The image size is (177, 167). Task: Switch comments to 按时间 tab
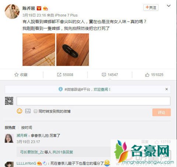pyautogui.click(x=27, y=128)
